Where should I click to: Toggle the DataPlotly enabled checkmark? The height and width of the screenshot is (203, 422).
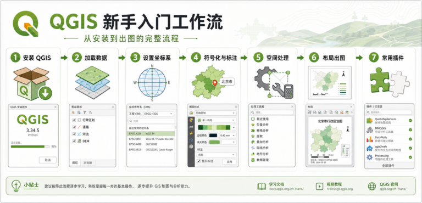[x=410, y=139]
